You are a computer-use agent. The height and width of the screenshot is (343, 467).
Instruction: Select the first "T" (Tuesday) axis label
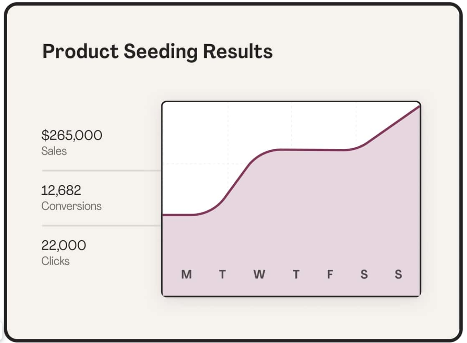222,275
